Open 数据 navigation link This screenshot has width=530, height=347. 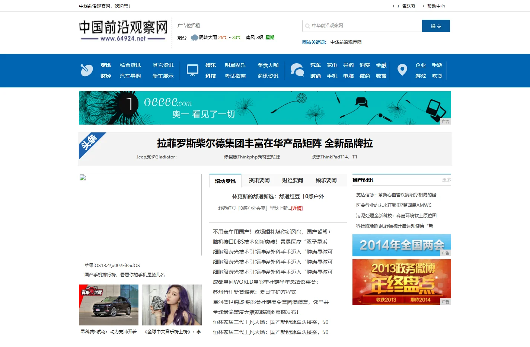pos(381,76)
